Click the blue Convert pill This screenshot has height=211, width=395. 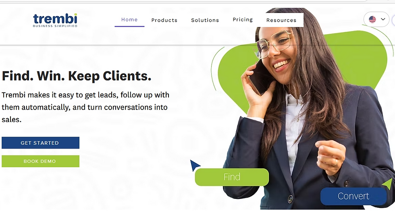[x=353, y=196]
